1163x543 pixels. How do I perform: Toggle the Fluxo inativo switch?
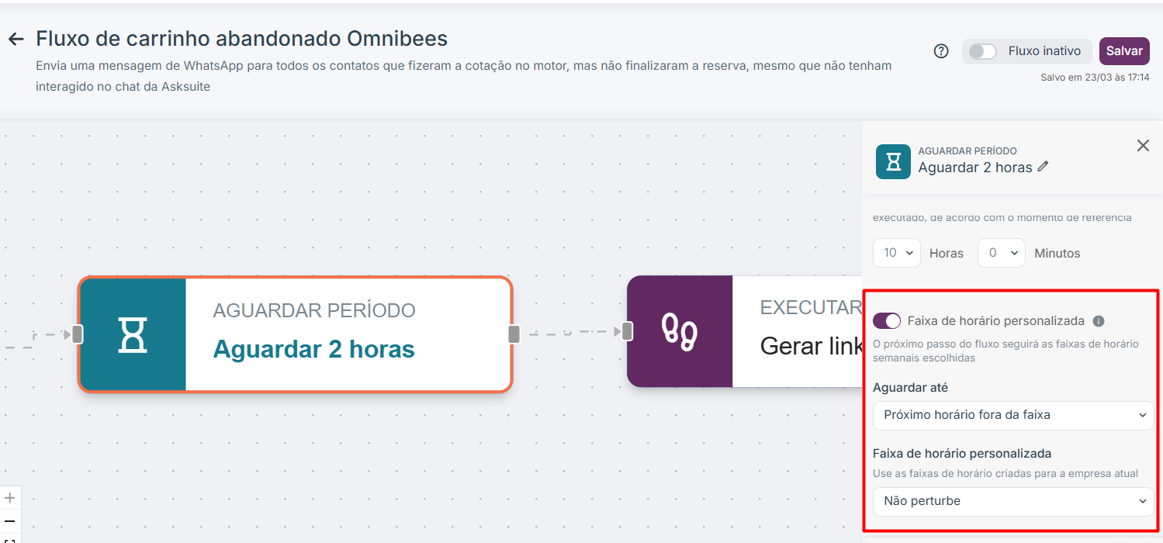[982, 51]
